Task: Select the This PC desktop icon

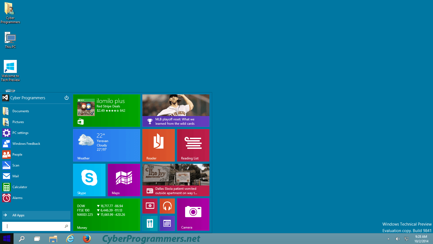Action: click(x=10, y=40)
